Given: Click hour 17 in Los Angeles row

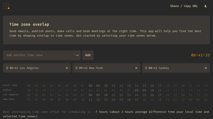Looking at the screenshot, I should [x=160, y=95].
